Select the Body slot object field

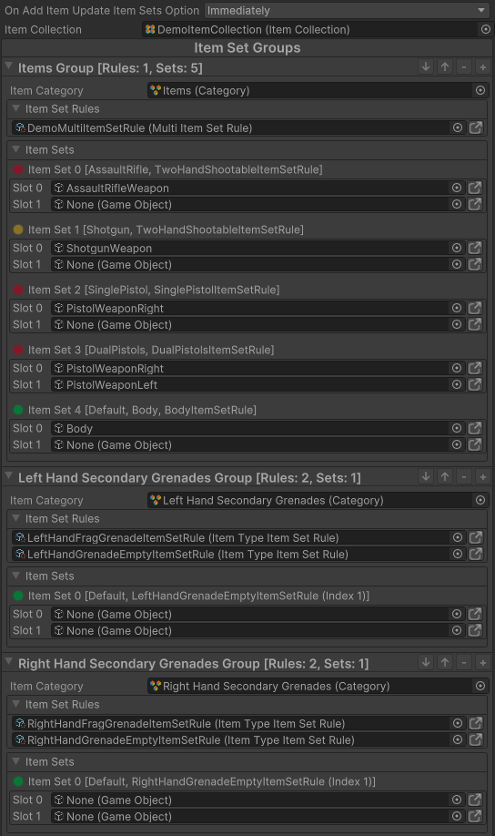pyautogui.click(x=250, y=428)
